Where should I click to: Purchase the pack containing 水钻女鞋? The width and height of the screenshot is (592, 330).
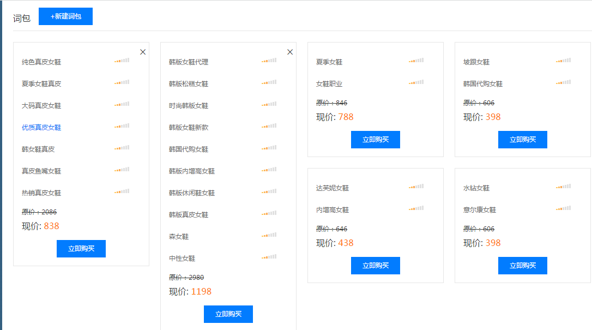pyautogui.click(x=523, y=266)
